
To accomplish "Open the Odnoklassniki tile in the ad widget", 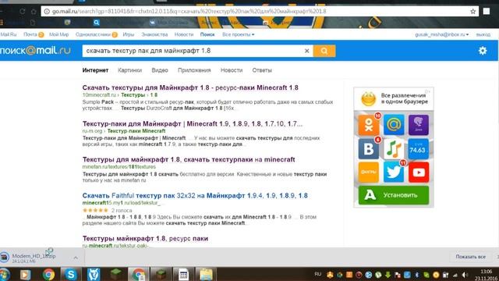I will [x=369, y=125].
